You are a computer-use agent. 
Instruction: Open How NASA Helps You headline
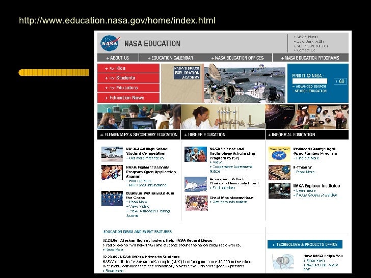[323, 256]
